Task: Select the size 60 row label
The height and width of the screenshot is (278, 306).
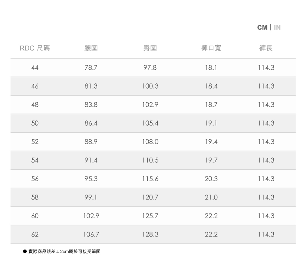Action: 35,216
